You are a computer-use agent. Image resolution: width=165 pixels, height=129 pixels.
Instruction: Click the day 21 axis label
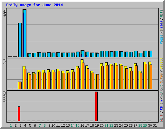point(106,125)
